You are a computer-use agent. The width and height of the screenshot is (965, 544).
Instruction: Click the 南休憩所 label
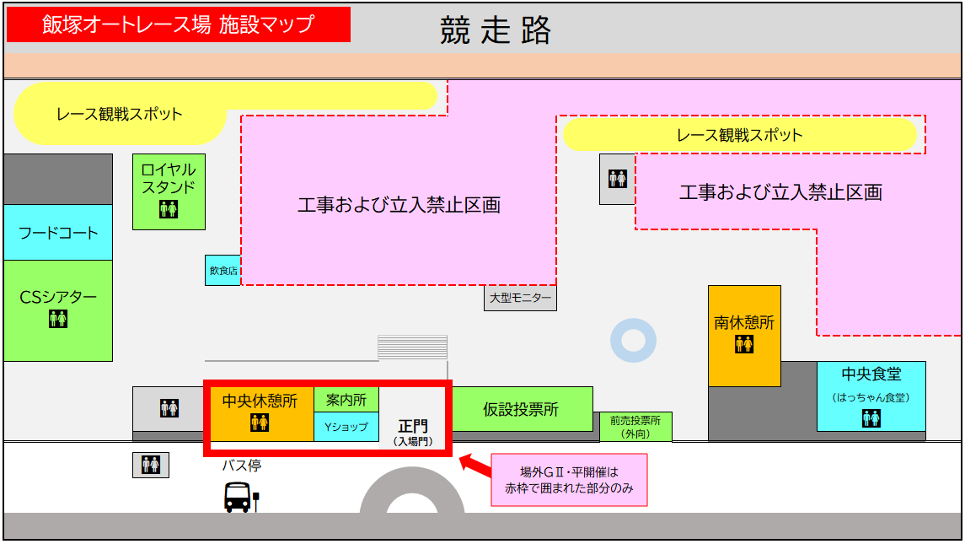click(744, 323)
